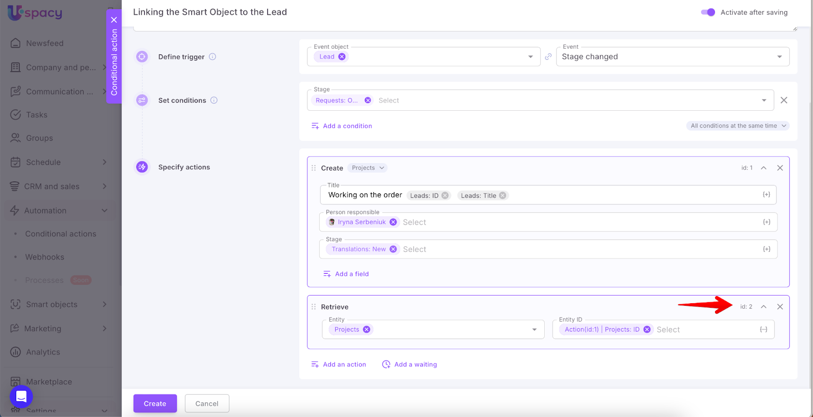Open Webhooks in Automation menu
The image size is (813, 417).
tap(45, 258)
